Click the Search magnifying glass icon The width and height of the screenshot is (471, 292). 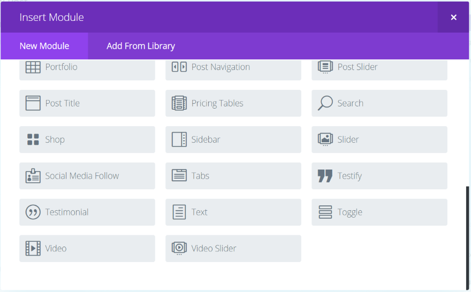[x=325, y=103]
